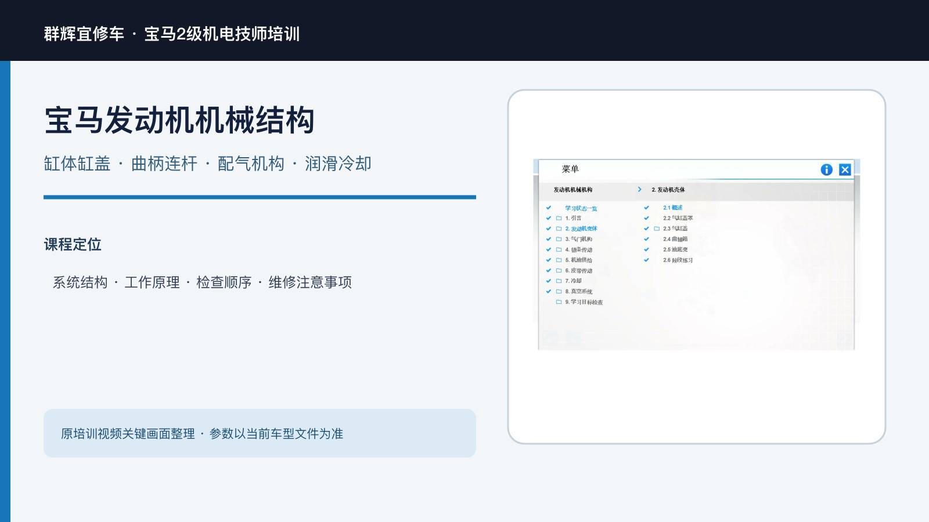Click the 菜单 panel title
This screenshot has width=929, height=522.
[570, 169]
